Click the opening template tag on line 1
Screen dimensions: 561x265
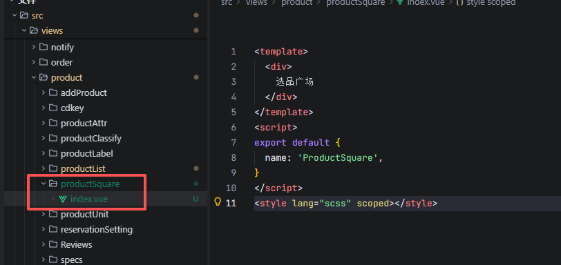coord(281,52)
